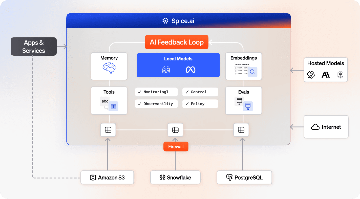Open the magnifier icon in the Embeddings card
This screenshot has height=199, width=360.
coord(252,72)
